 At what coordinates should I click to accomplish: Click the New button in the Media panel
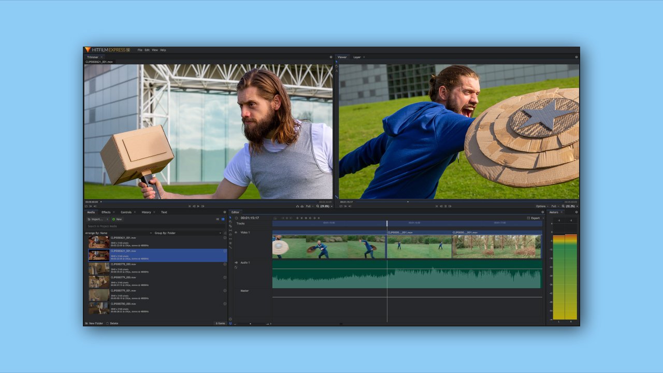pos(118,219)
